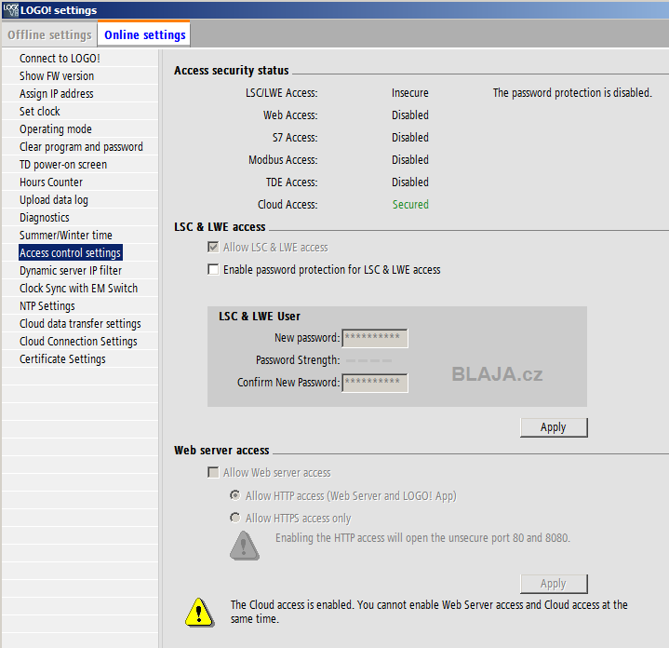Switch to the Offline settings tab
Viewport: 669px width, 648px height.
[49, 34]
